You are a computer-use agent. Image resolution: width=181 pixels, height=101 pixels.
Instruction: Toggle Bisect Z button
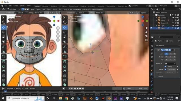(x=174, y=57)
